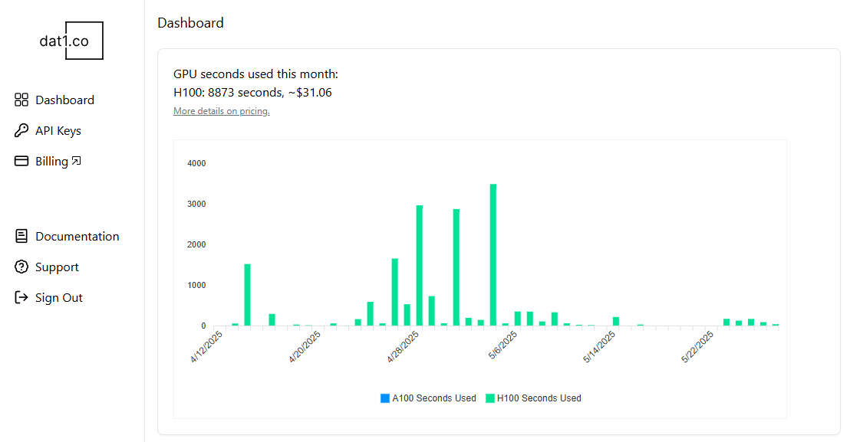Image resolution: width=850 pixels, height=442 pixels.
Task: Select Support in the sidebar
Action: [57, 267]
